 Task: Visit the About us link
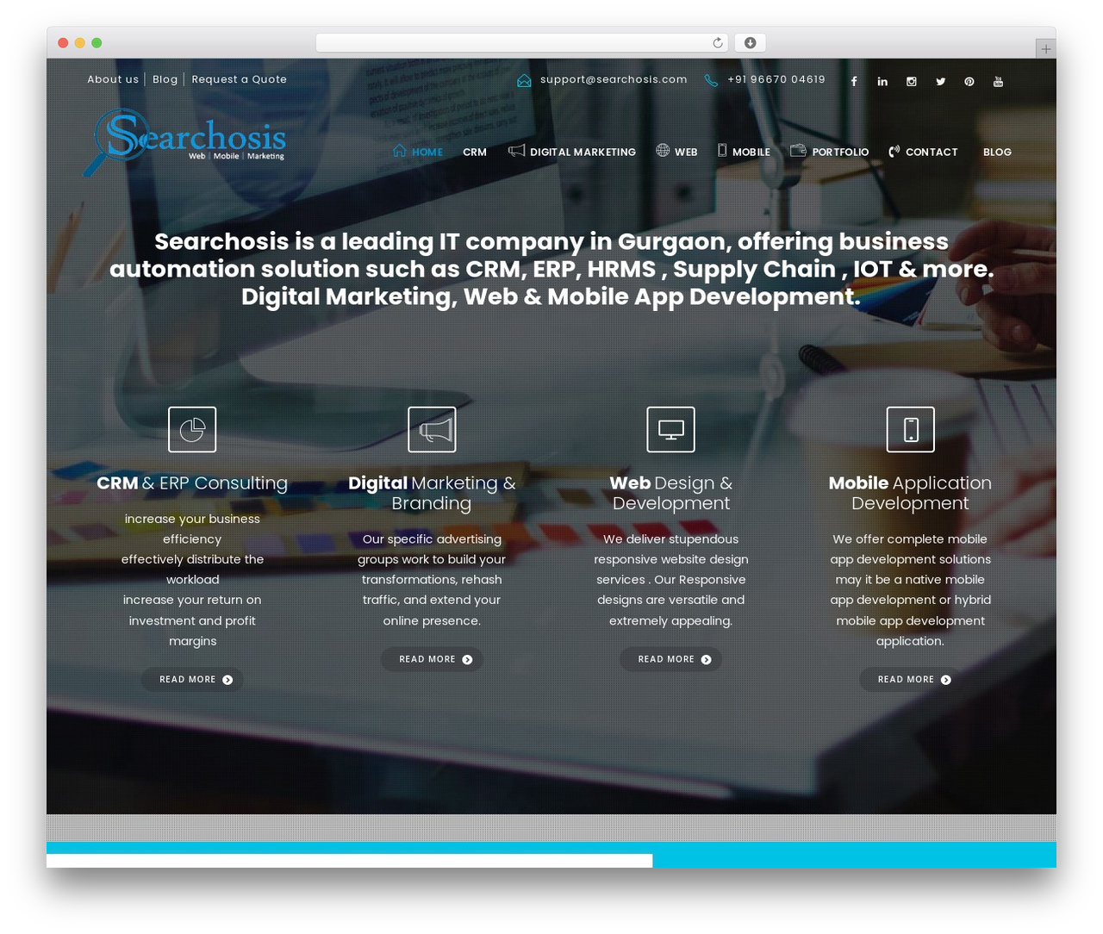click(113, 79)
